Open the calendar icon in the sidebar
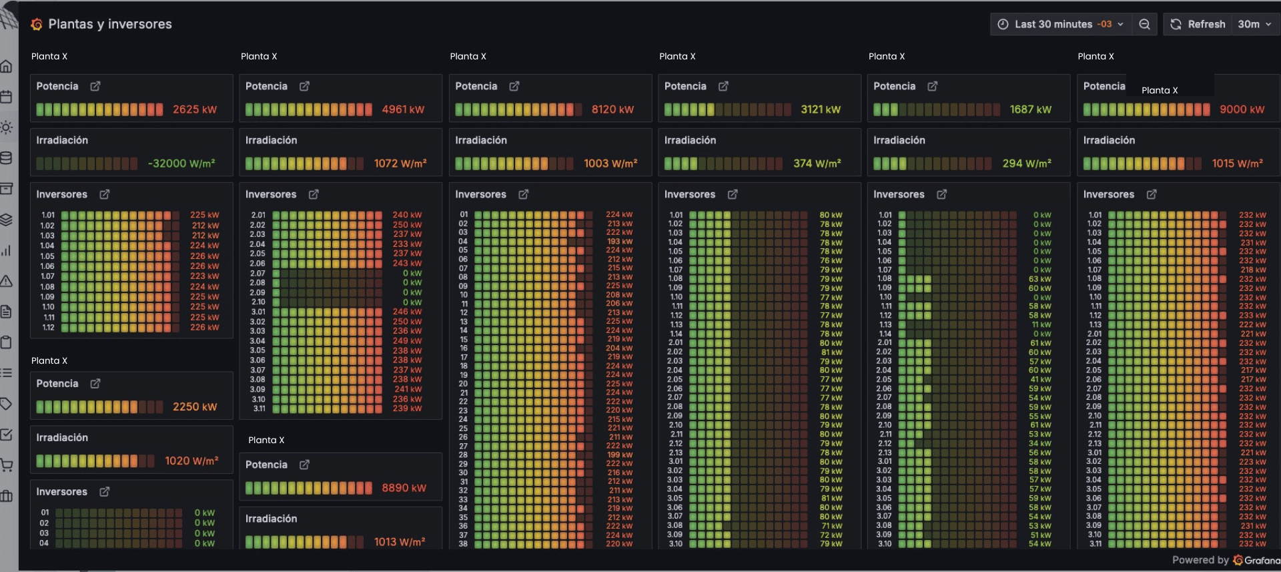This screenshot has width=1281, height=572. (x=7, y=97)
